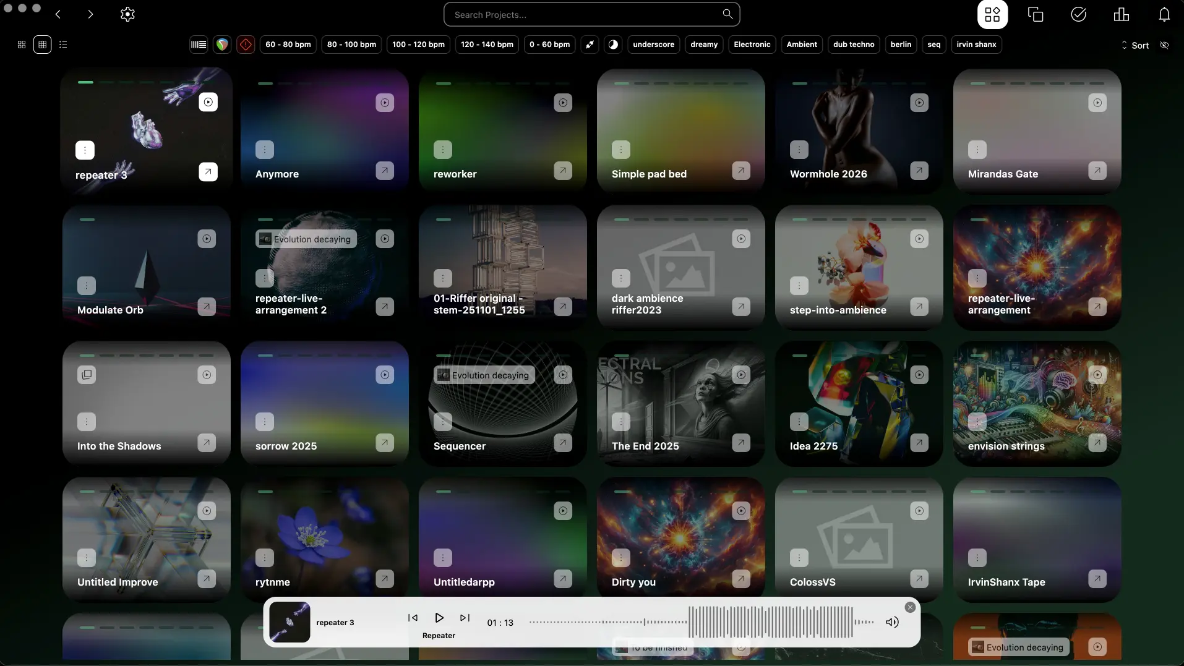Mute the player volume speaker
The width and height of the screenshot is (1184, 666).
[x=891, y=622]
